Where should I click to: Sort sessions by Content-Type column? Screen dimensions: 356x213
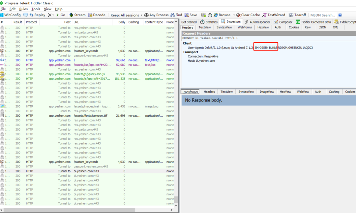pyautogui.click(x=154, y=22)
